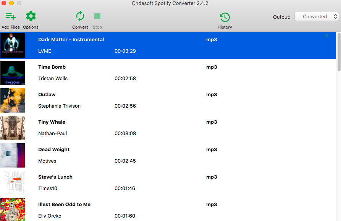Open the History clock icon
The image size is (341, 221).
tap(225, 17)
